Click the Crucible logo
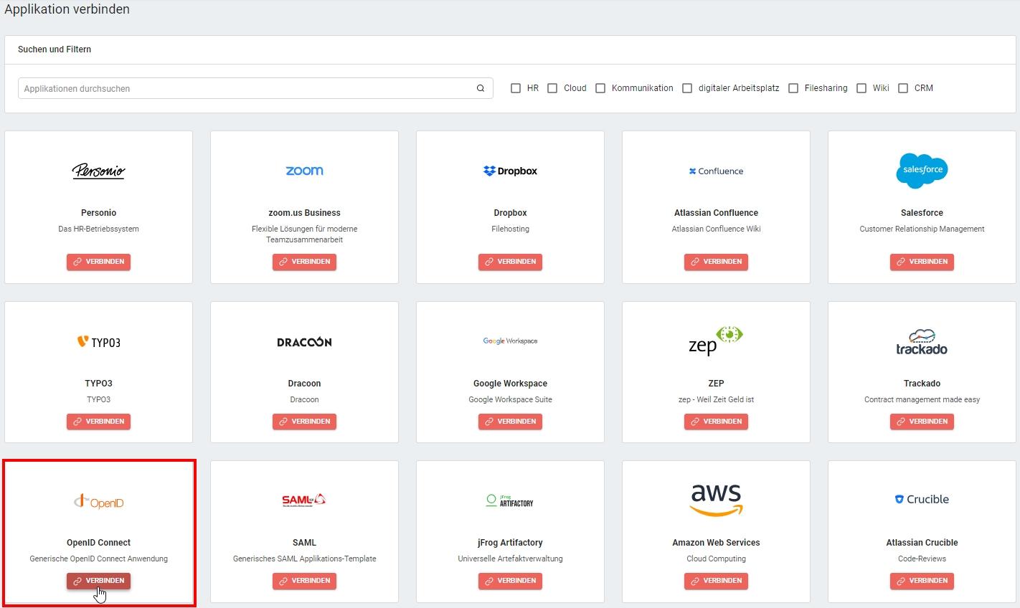1020x608 pixels. tap(922, 499)
